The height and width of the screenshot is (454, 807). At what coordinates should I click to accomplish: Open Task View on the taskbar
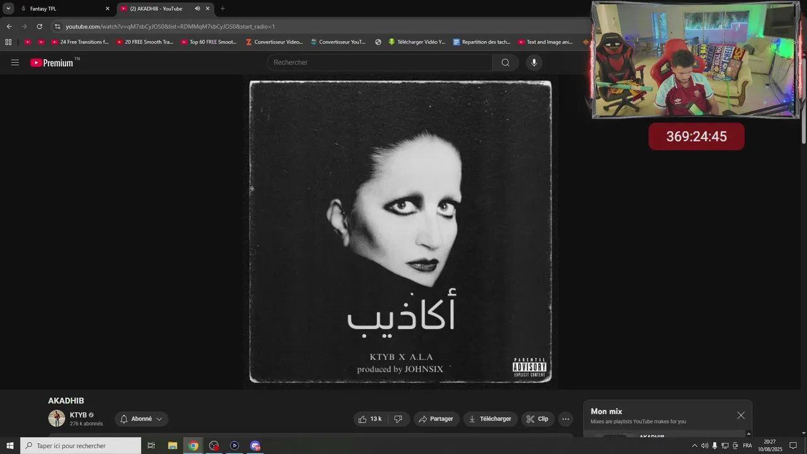point(151,446)
